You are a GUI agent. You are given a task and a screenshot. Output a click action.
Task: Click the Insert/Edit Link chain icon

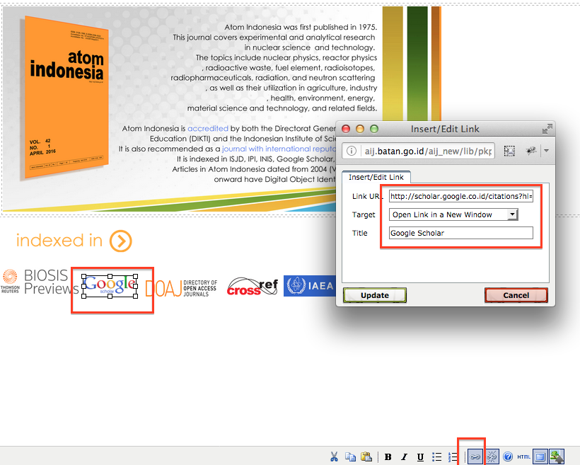coord(475,457)
